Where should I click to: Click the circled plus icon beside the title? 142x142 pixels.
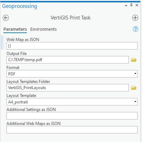[x=135, y=18]
